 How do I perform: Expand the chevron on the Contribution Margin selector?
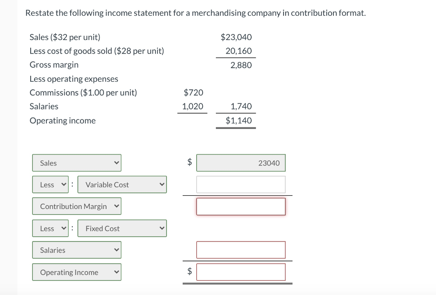pyautogui.click(x=116, y=206)
